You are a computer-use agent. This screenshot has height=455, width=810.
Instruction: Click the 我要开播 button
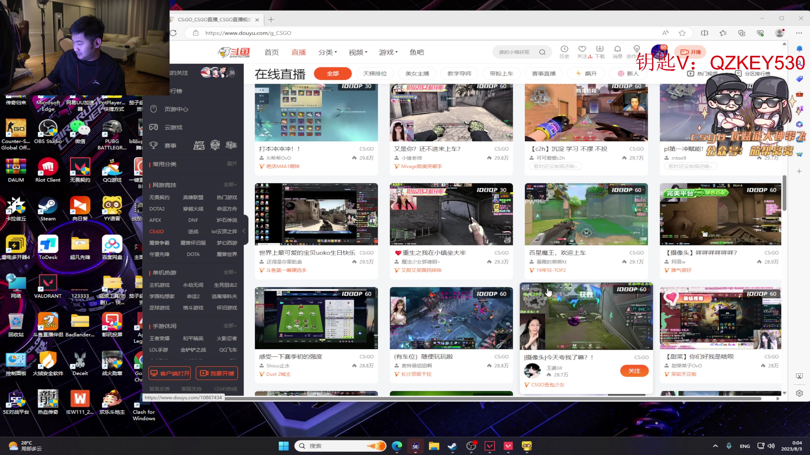pyautogui.click(x=217, y=373)
